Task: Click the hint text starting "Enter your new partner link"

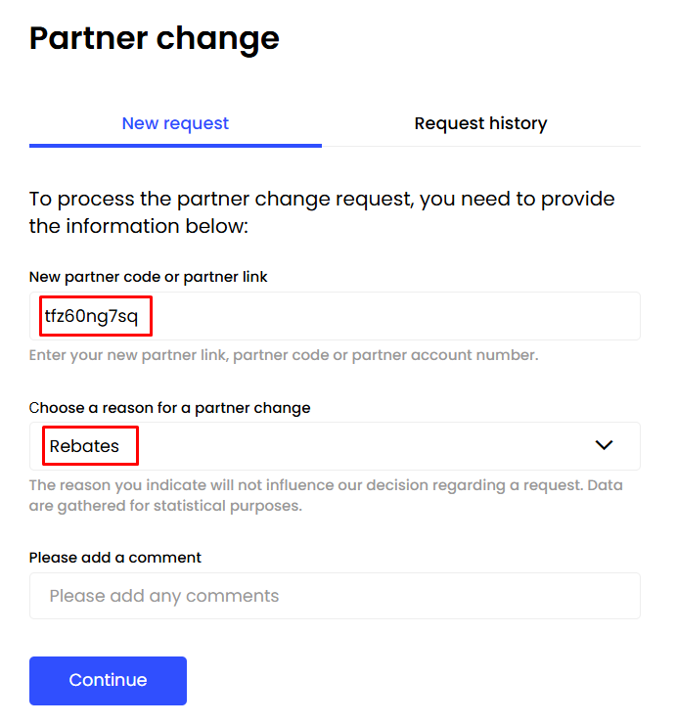Action: (284, 355)
